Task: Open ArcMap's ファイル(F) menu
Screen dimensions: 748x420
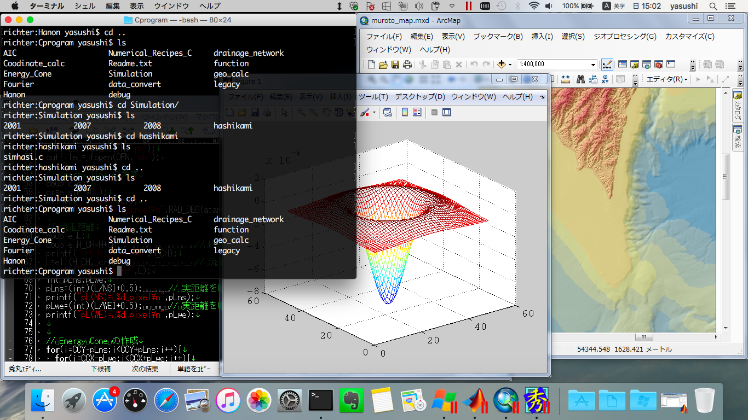Action: pyautogui.click(x=384, y=37)
